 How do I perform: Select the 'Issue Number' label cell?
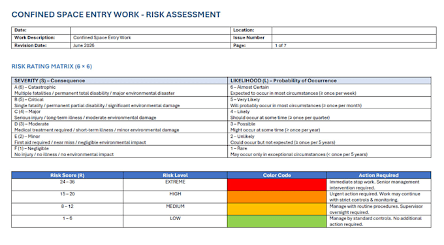pos(251,38)
